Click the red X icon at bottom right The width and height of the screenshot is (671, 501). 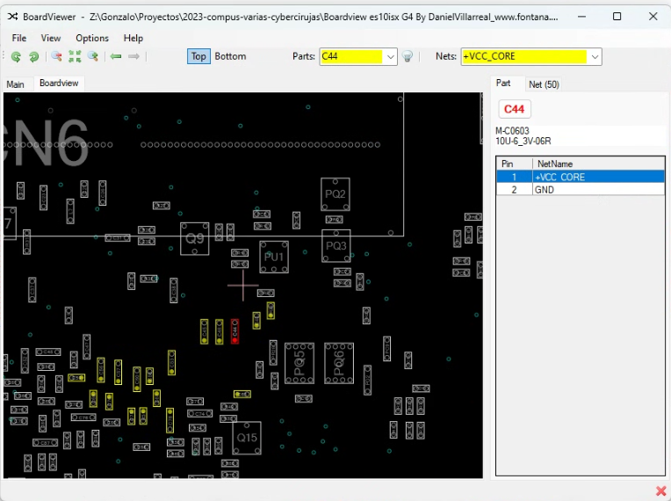pyautogui.click(x=660, y=490)
